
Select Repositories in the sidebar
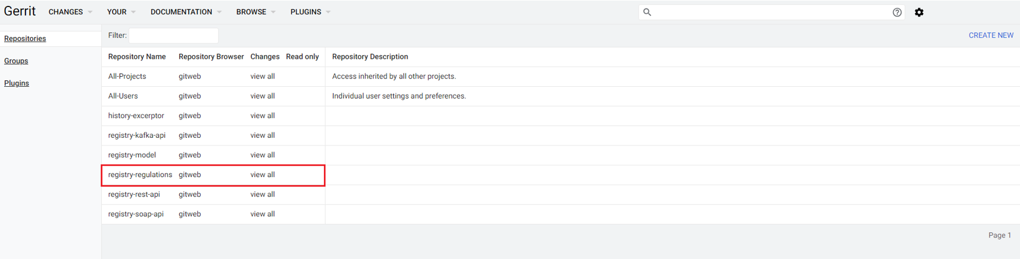coord(25,39)
